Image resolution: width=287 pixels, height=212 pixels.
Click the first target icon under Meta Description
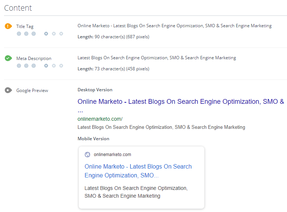(19, 66)
